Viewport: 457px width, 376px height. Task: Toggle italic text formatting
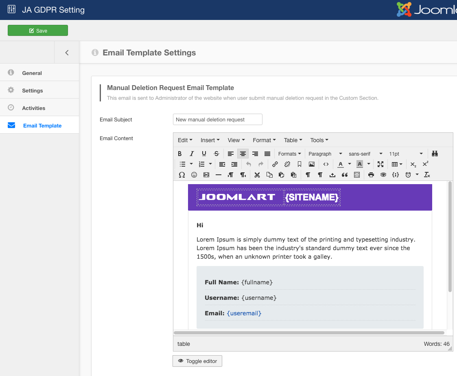pos(192,154)
